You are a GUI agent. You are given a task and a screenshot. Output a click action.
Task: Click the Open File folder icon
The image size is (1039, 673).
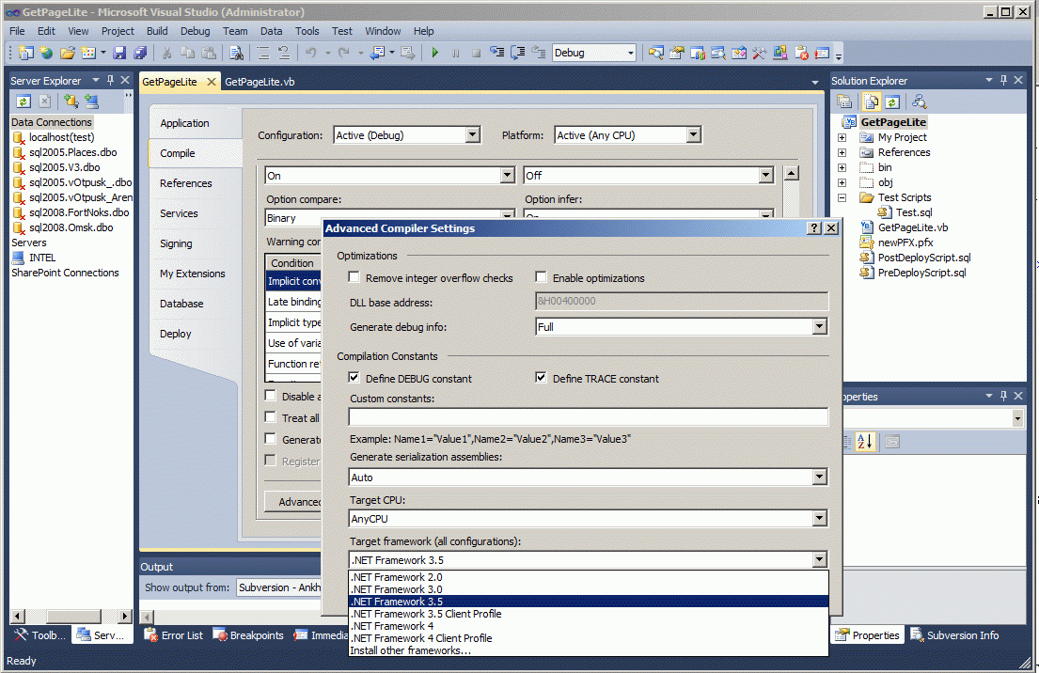[x=68, y=53]
